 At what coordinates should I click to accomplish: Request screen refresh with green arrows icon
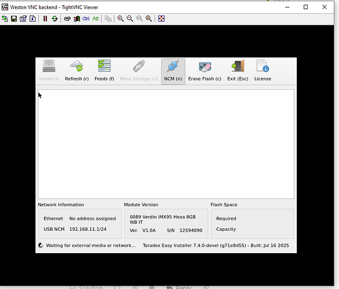tap(55, 19)
